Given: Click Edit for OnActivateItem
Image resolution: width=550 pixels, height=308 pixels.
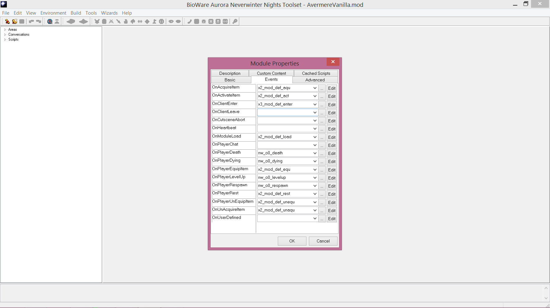Looking at the screenshot, I should pos(332,96).
